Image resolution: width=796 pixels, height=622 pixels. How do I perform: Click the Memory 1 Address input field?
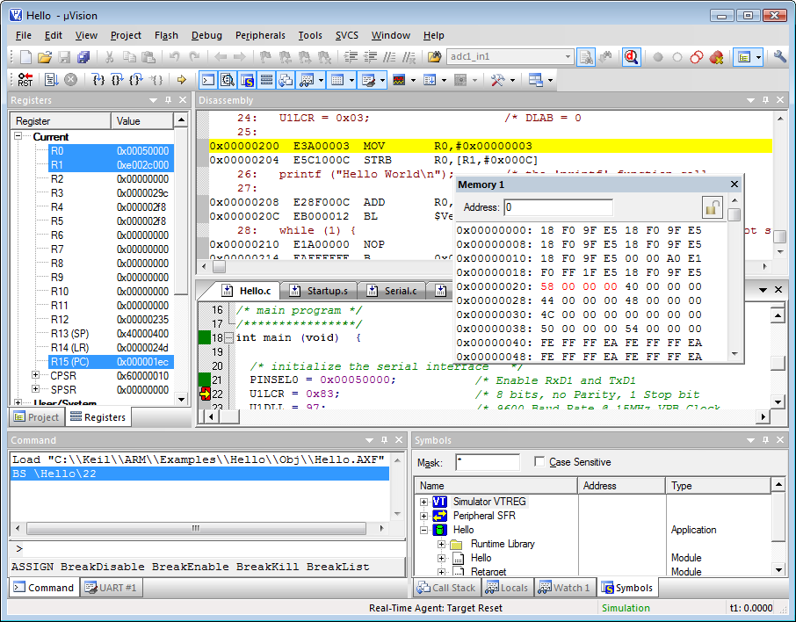558,208
